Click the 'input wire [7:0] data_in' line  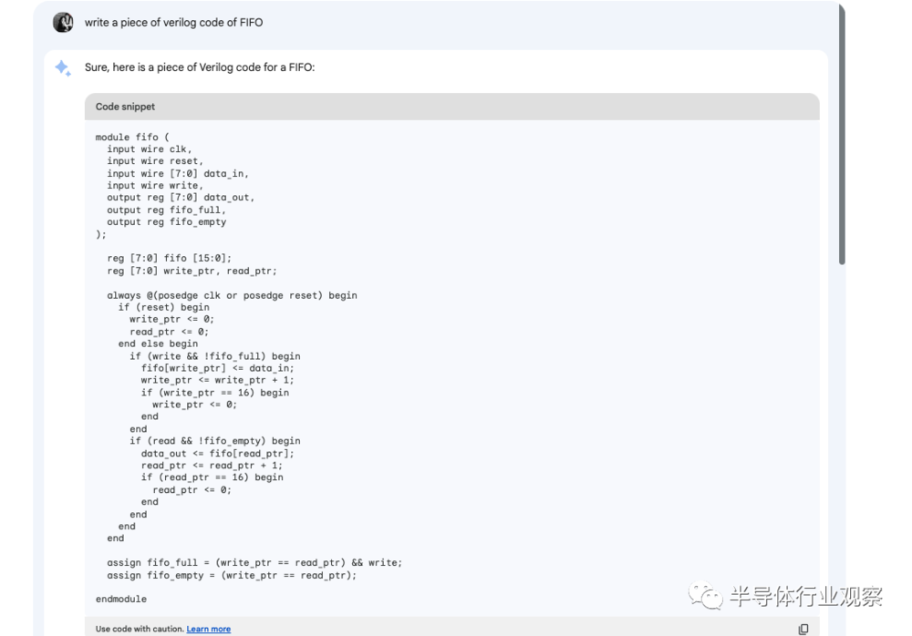177,173
